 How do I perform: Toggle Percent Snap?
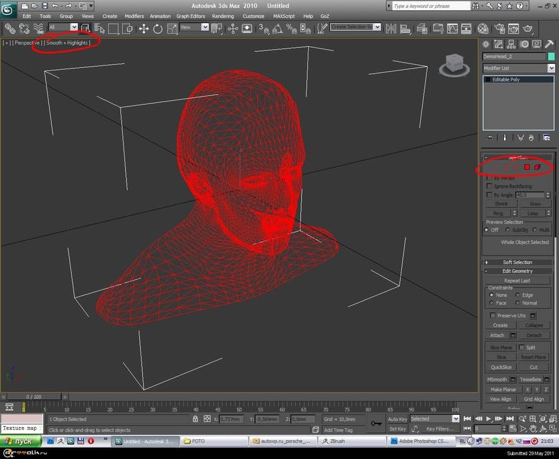pos(291,28)
